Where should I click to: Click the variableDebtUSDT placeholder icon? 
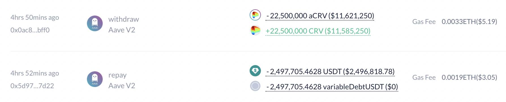(255, 86)
